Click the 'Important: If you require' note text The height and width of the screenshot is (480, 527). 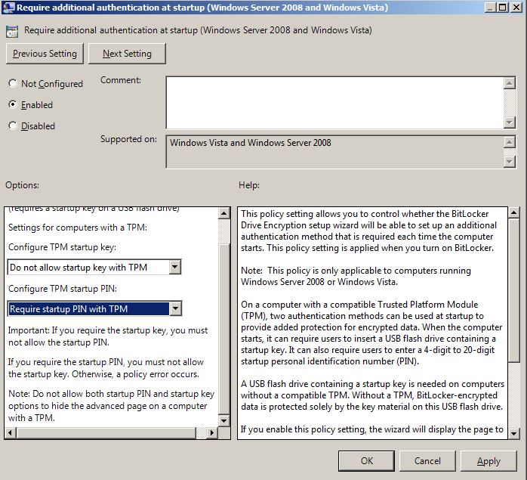[x=107, y=336]
